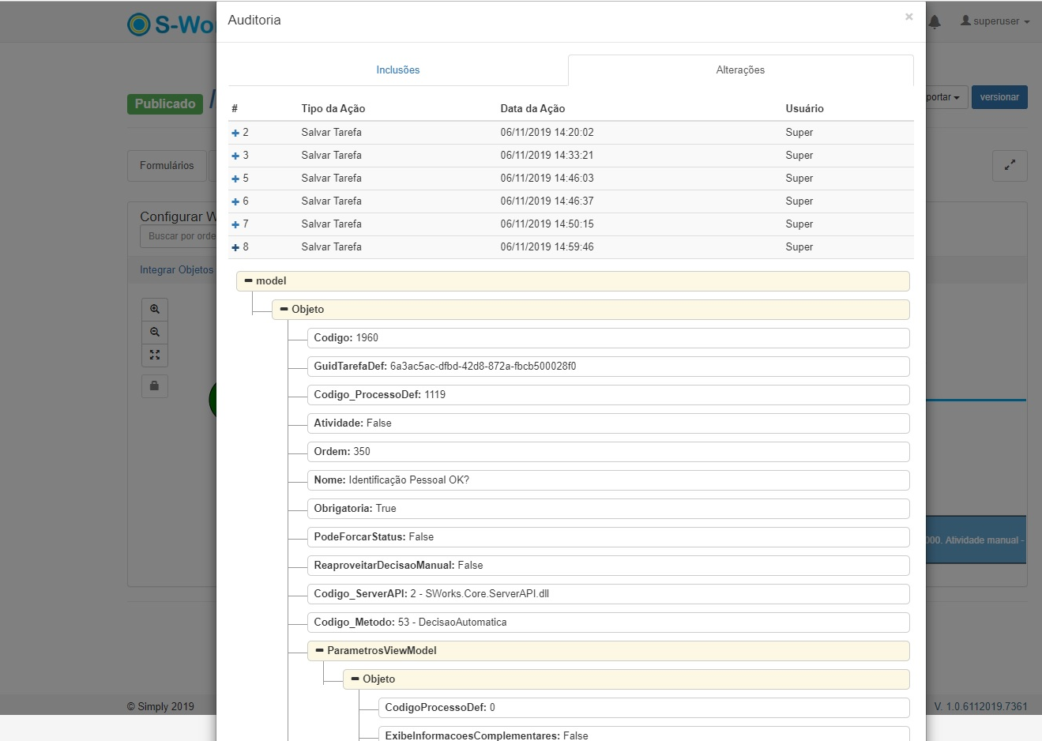Collapse the Objeto node directly under model
The image size is (1042, 741).
tap(284, 309)
